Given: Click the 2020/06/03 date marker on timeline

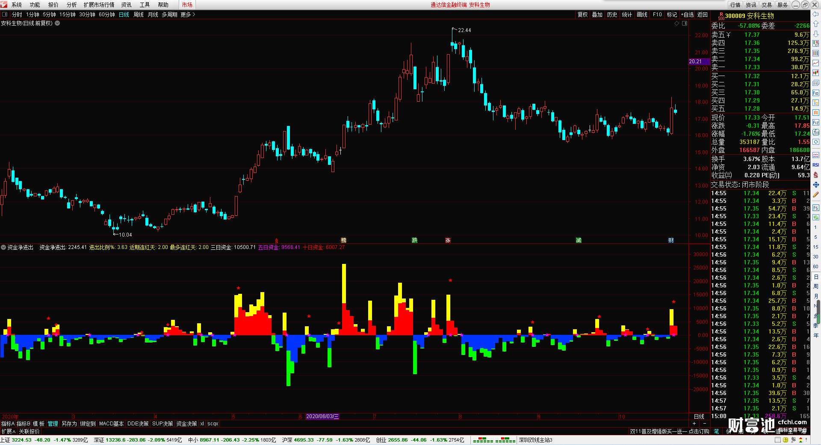Looking at the screenshot, I should (322, 416).
